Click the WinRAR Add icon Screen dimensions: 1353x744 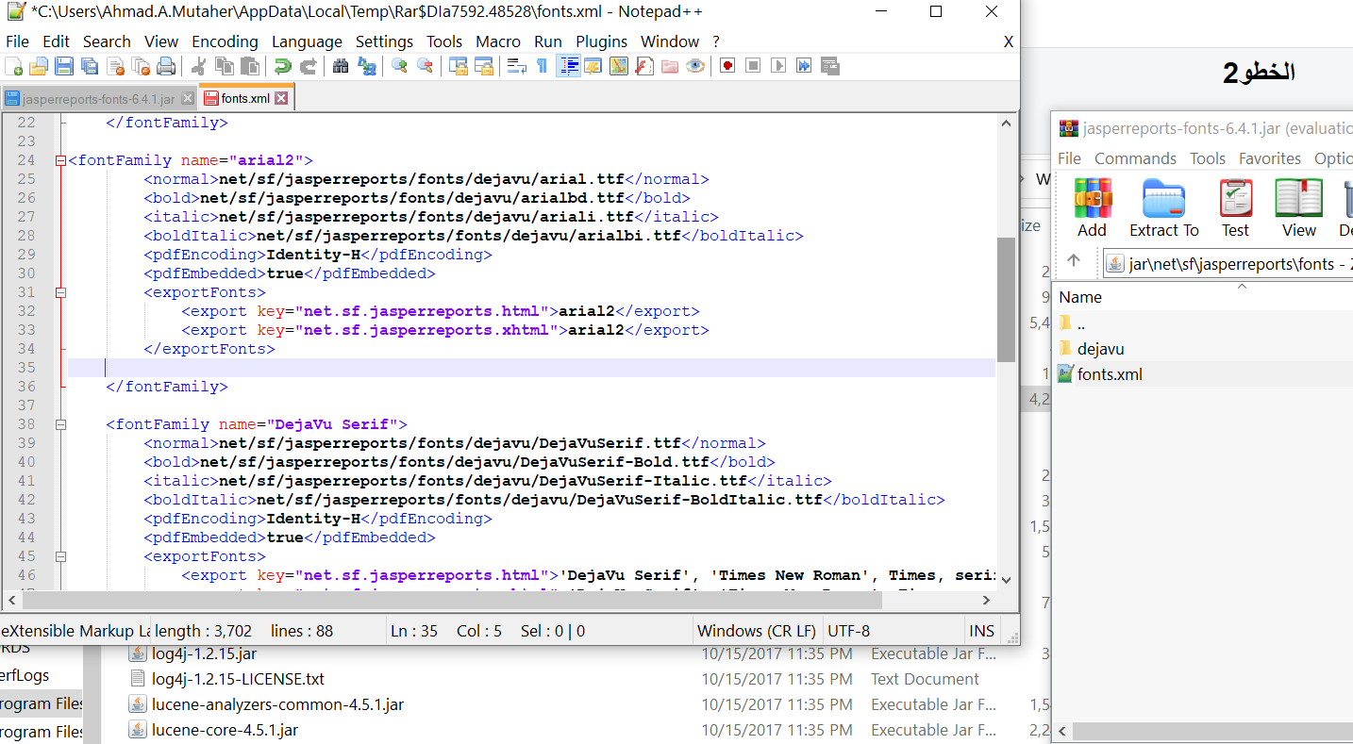click(x=1092, y=208)
